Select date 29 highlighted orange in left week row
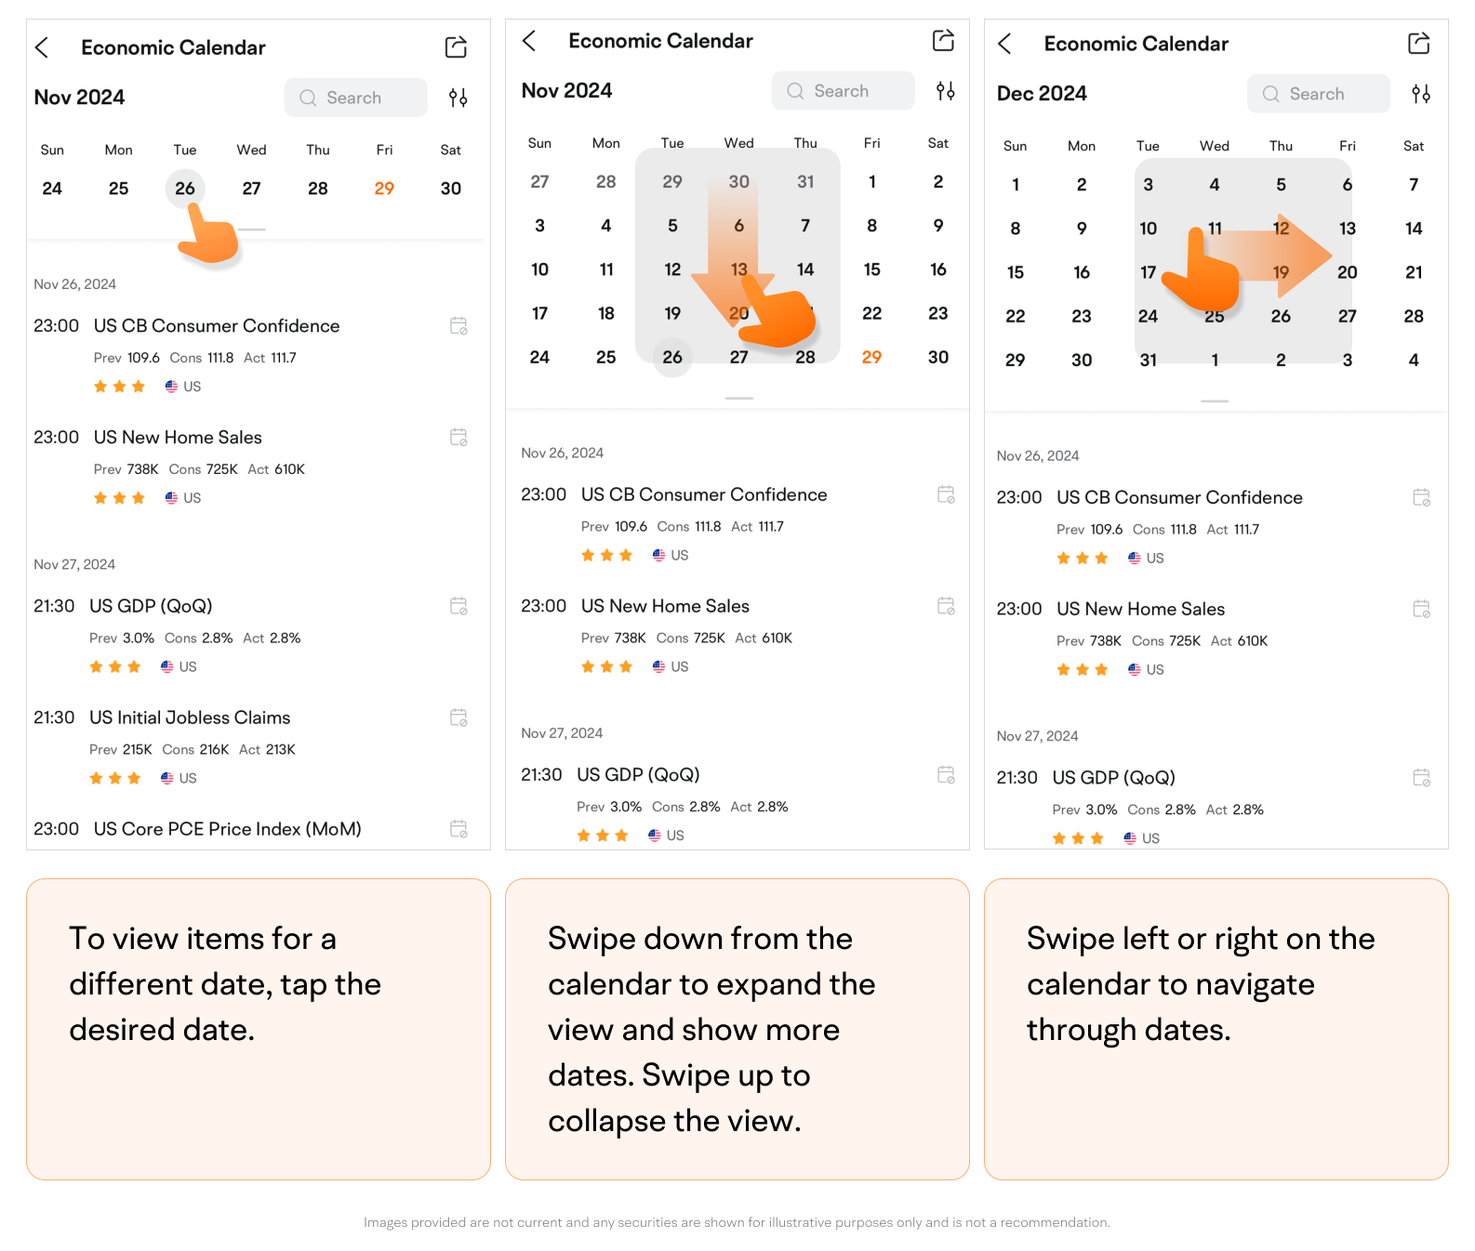 coord(384,189)
